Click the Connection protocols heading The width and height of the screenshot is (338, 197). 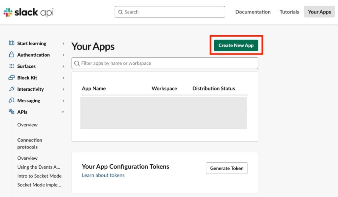(30, 144)
